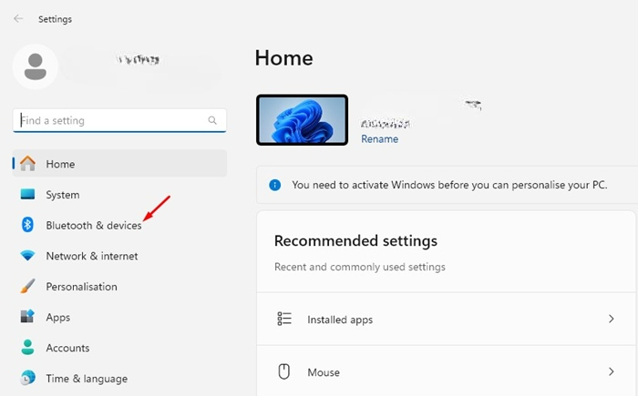
Task: Click the Rename link
Action: click(x=380, y=139)
